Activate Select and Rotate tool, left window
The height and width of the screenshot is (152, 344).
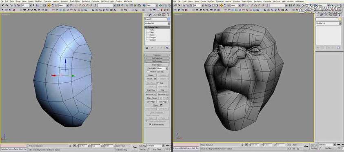(53, 5)
